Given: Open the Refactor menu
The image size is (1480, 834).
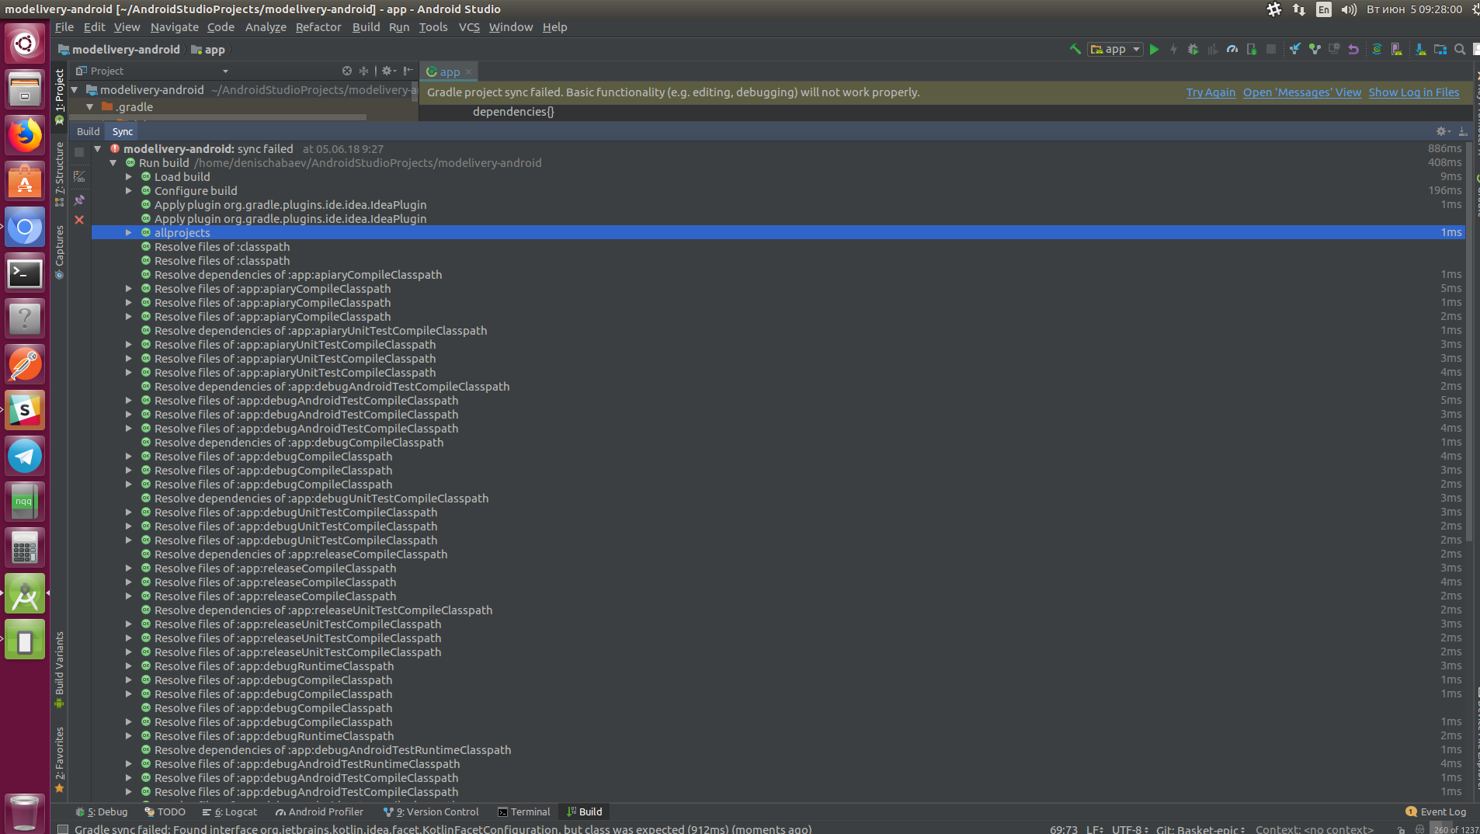Looking at the screenshot, I should (318, 27).
